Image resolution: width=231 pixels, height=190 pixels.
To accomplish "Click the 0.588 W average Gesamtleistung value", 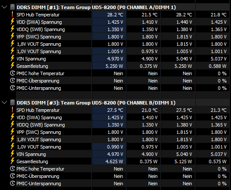I will 218,66.
